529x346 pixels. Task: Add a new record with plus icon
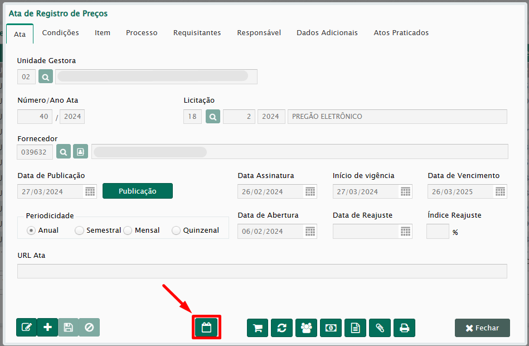(47, 328)
